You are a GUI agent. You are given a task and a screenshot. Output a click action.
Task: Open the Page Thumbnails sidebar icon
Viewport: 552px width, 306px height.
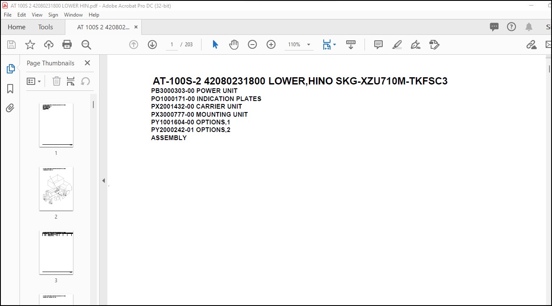[11, 69]
